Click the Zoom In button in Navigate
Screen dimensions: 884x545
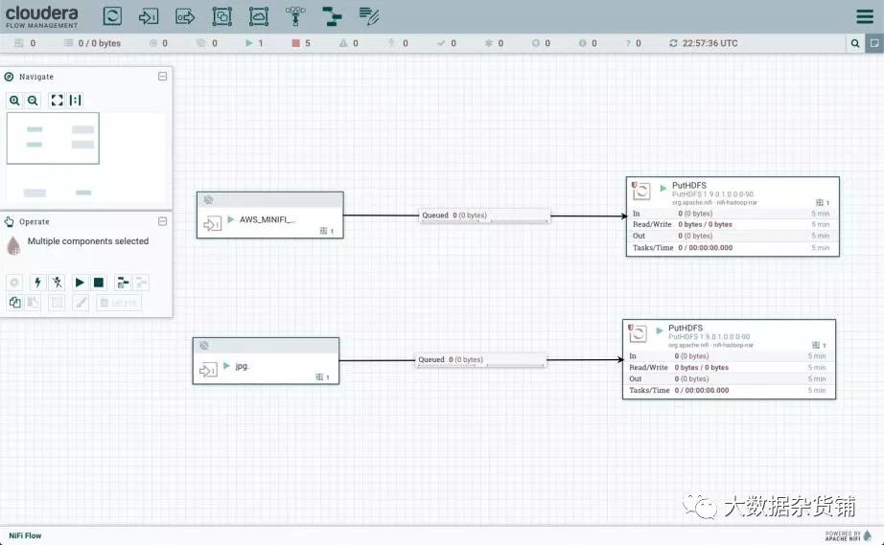pyautogui.click(x=14, y=101)
